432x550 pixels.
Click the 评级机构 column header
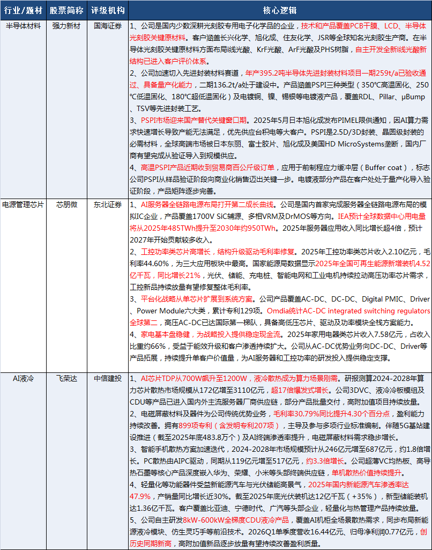click(108, 10)
